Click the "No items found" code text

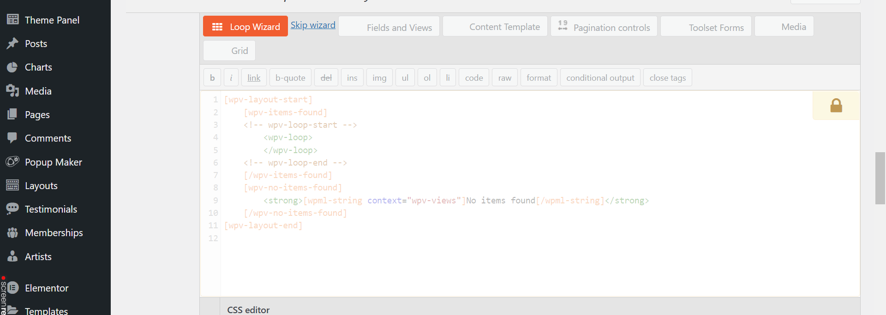(501, 201)
